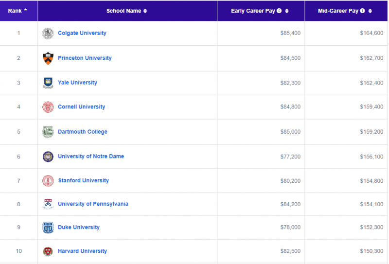This screenshot has width=389, height=264.
Task: Open the Duke University link
Action: click(x=79, y=227)
